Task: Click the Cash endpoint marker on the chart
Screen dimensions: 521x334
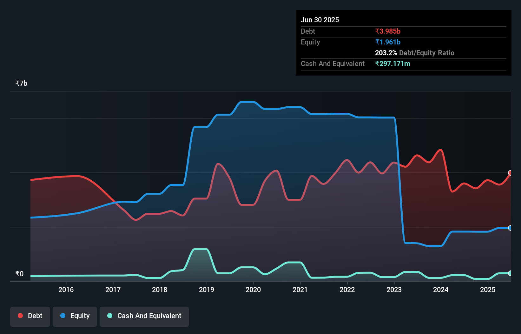Action: [x=510, y=272]
